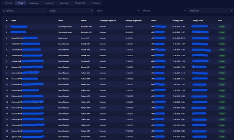This screenshot has height=140, width=234.
Task: Open the Viloyat dropdown filter
Action: tap(71, 11)
